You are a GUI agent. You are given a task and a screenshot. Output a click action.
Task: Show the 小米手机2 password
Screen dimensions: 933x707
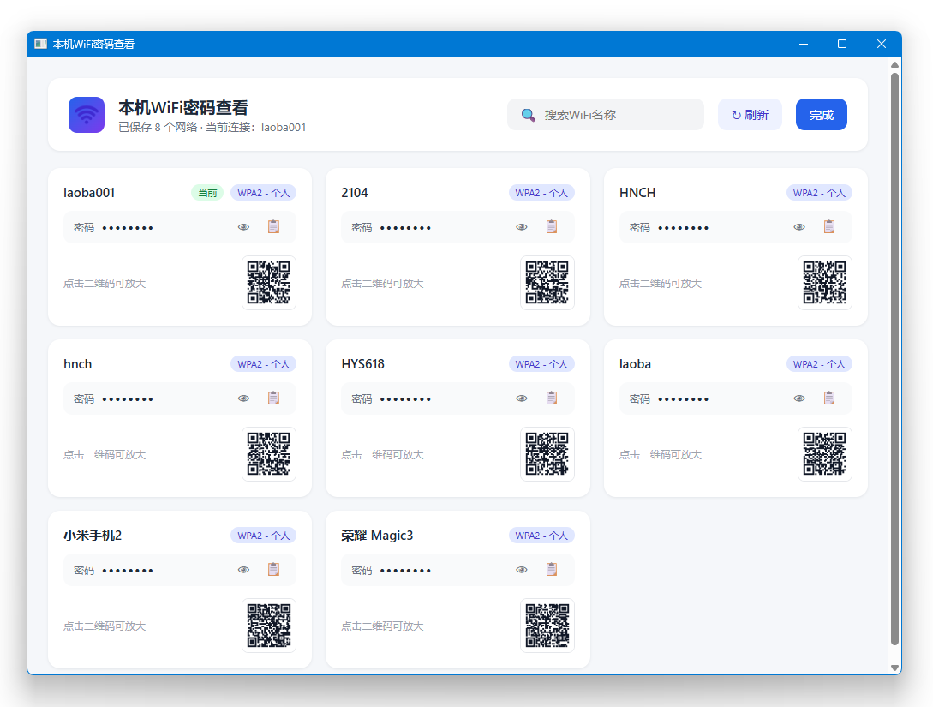coord(244,570)
